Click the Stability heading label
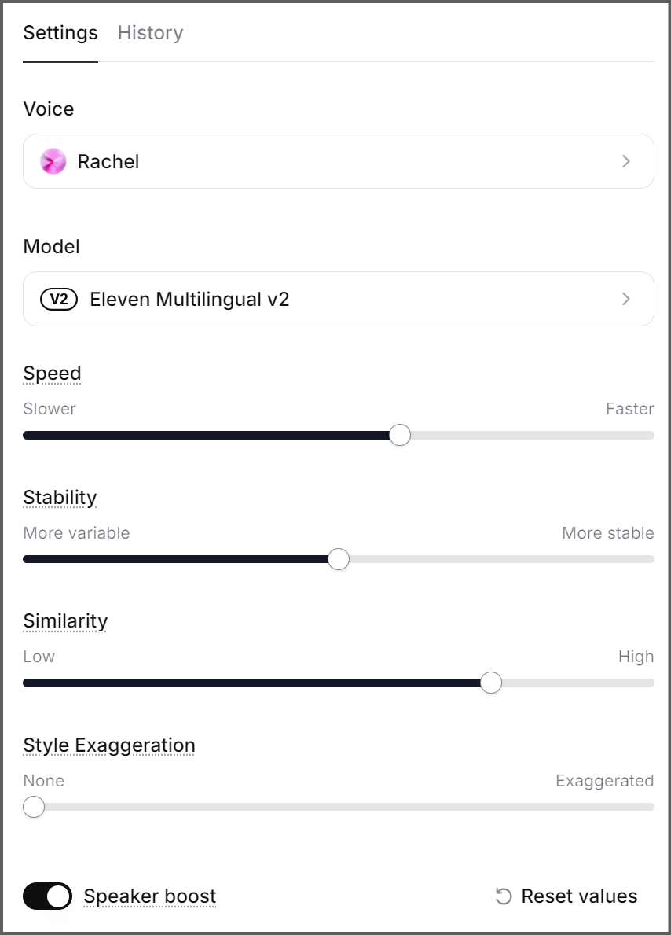 (60, 498)
